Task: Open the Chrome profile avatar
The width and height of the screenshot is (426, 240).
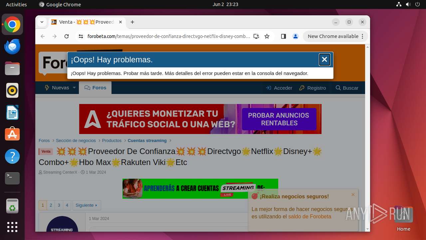Action: click(296, 36)
